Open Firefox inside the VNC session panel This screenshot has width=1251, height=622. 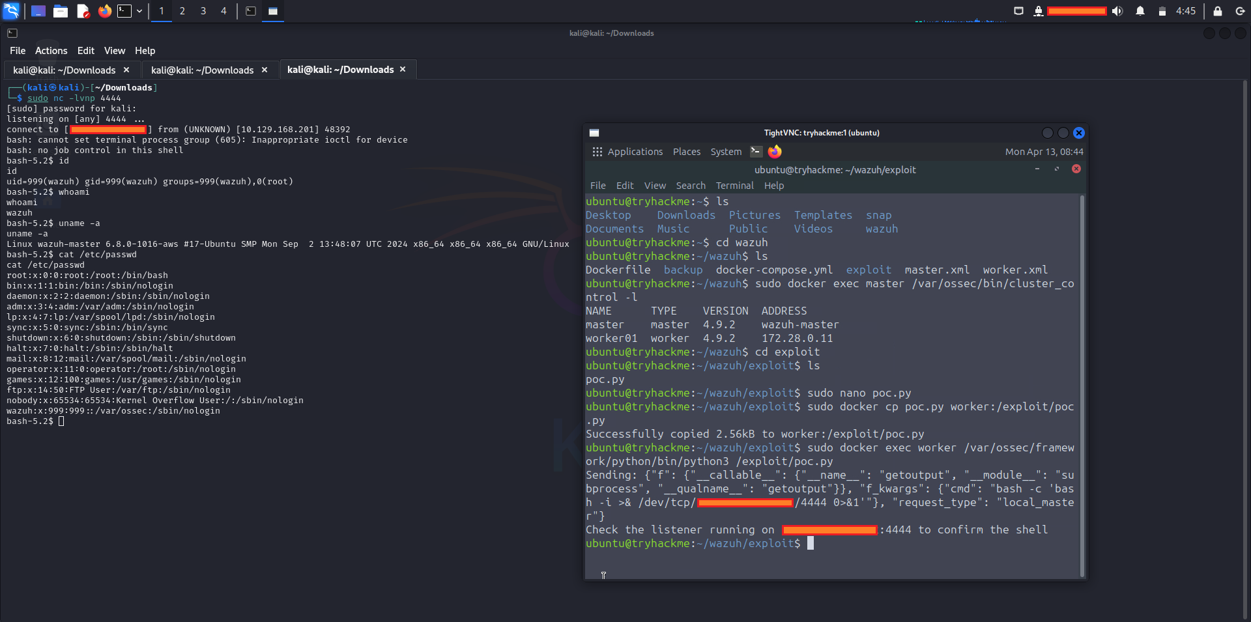pos(774,151)
